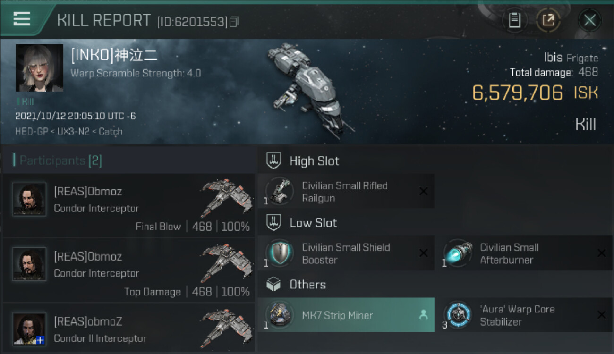614x354 pixels.
Task: Copy the kill report ID
Action: 234,22
